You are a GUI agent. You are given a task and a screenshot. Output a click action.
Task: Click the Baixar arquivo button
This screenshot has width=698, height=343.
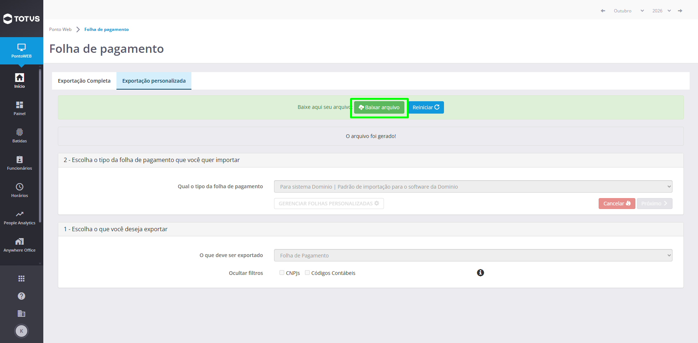[379, 107]
